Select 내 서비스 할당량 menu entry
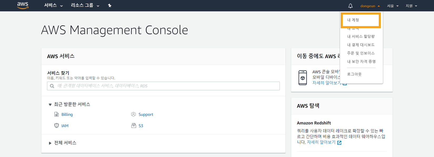Viewport: 434px width, 157px height. coord(361,36)
